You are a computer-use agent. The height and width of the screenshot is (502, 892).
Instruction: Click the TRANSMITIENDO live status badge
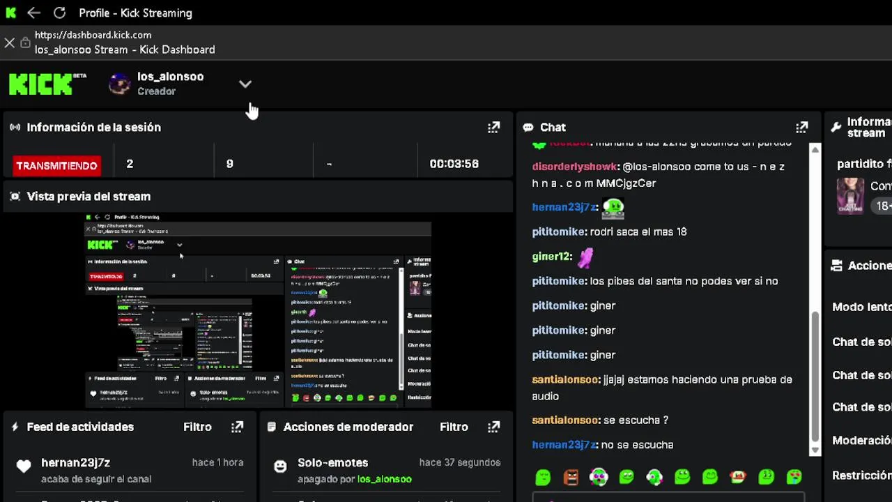[x=56, y=165]
